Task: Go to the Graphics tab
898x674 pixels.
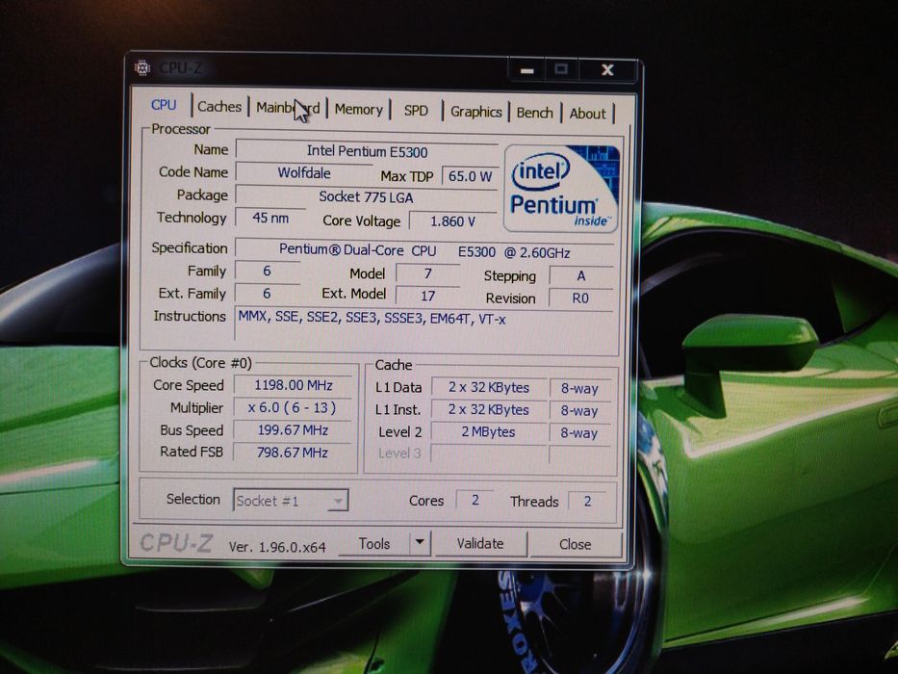Action: [475, 112]
